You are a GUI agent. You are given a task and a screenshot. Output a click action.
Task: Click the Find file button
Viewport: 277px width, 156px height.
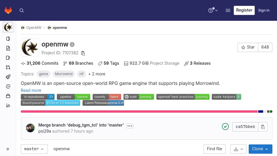click(214, 149)
